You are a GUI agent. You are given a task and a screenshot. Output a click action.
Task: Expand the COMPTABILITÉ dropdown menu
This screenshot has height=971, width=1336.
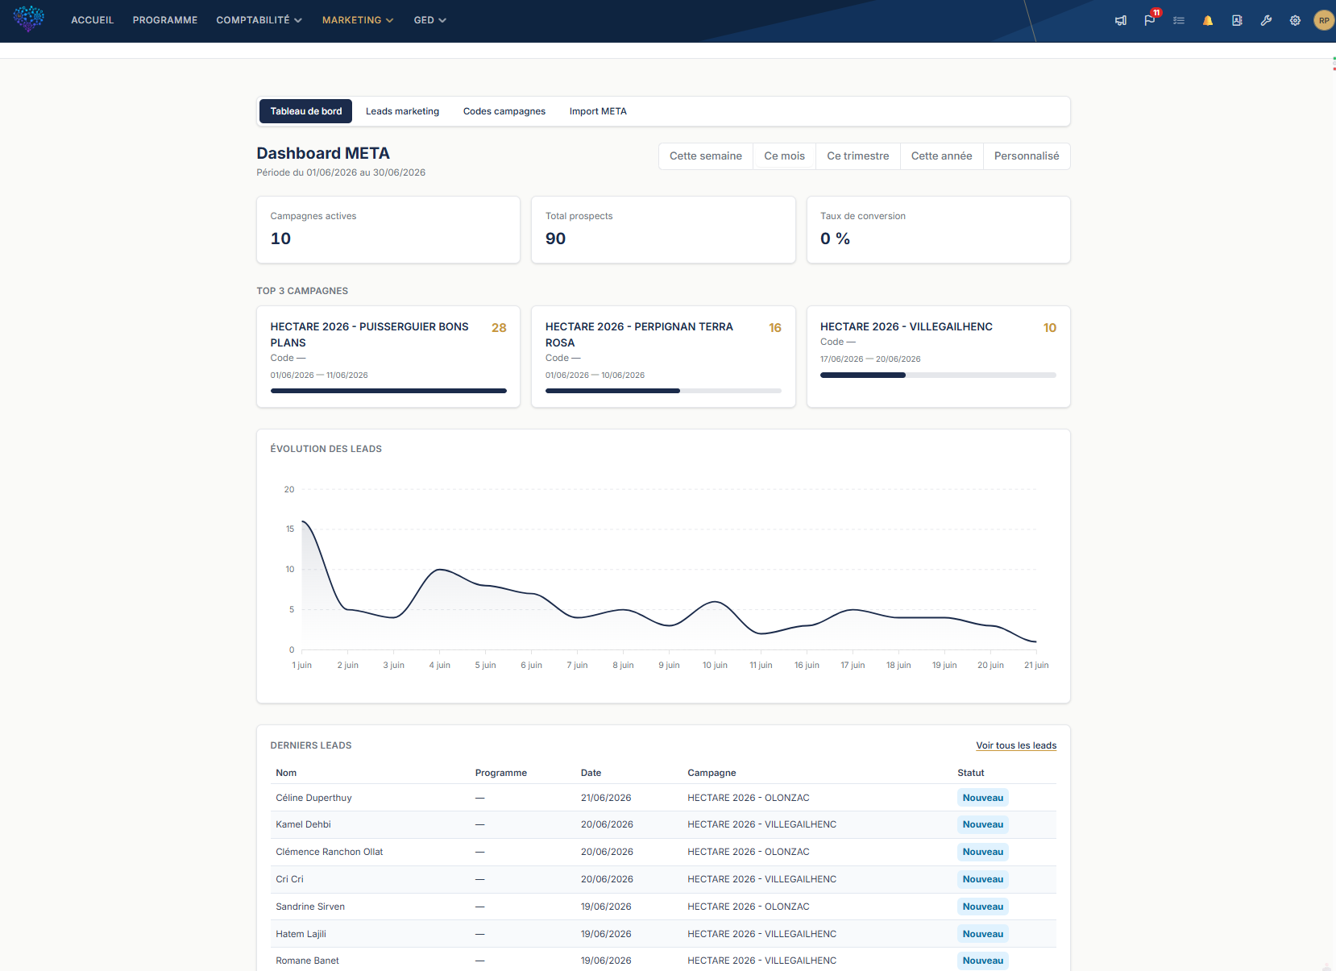259,20
